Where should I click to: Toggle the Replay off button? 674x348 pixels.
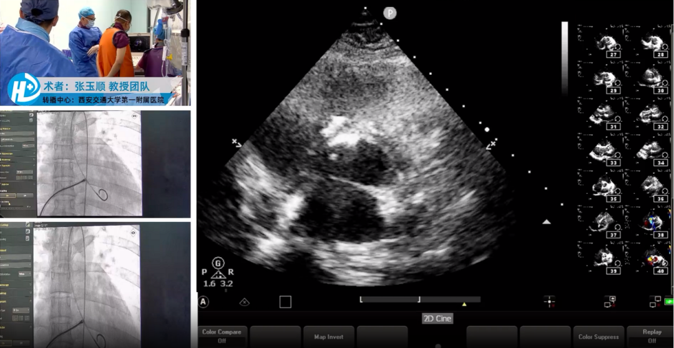[x=651, y=336]
